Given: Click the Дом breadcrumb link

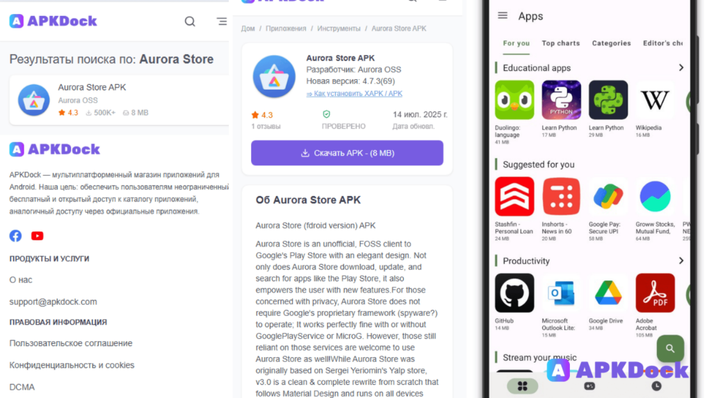Looking at the screenshot, I should point(247,28).
